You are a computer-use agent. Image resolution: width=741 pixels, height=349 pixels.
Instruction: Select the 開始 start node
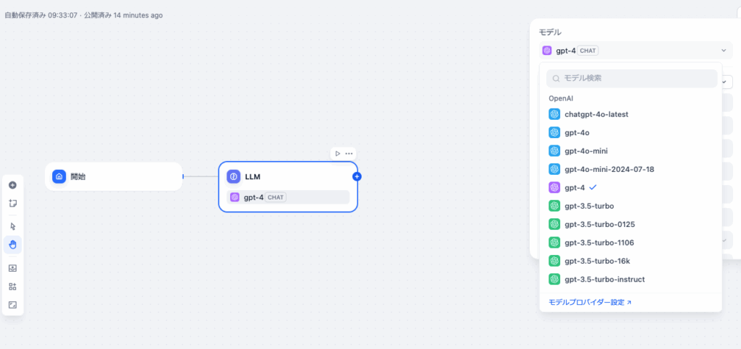[x=114, y=177]
